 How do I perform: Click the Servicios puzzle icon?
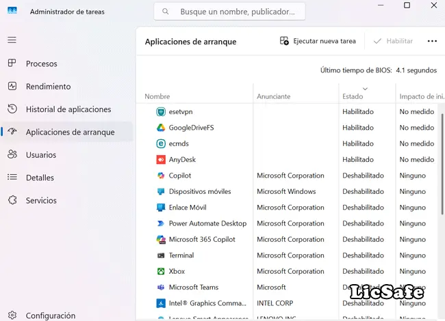pyautogui.click(x=12, y=200)
